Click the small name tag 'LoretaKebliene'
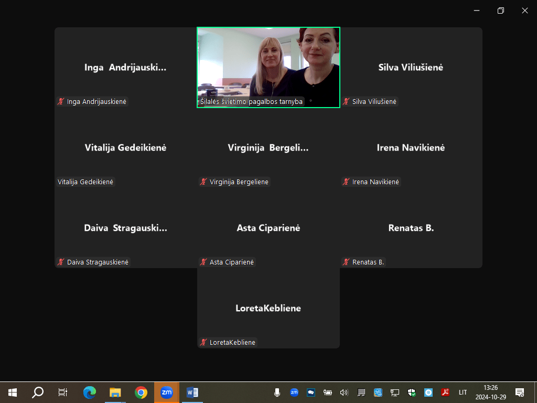Viewport: 537px width, 403px height. pos(228,342)
